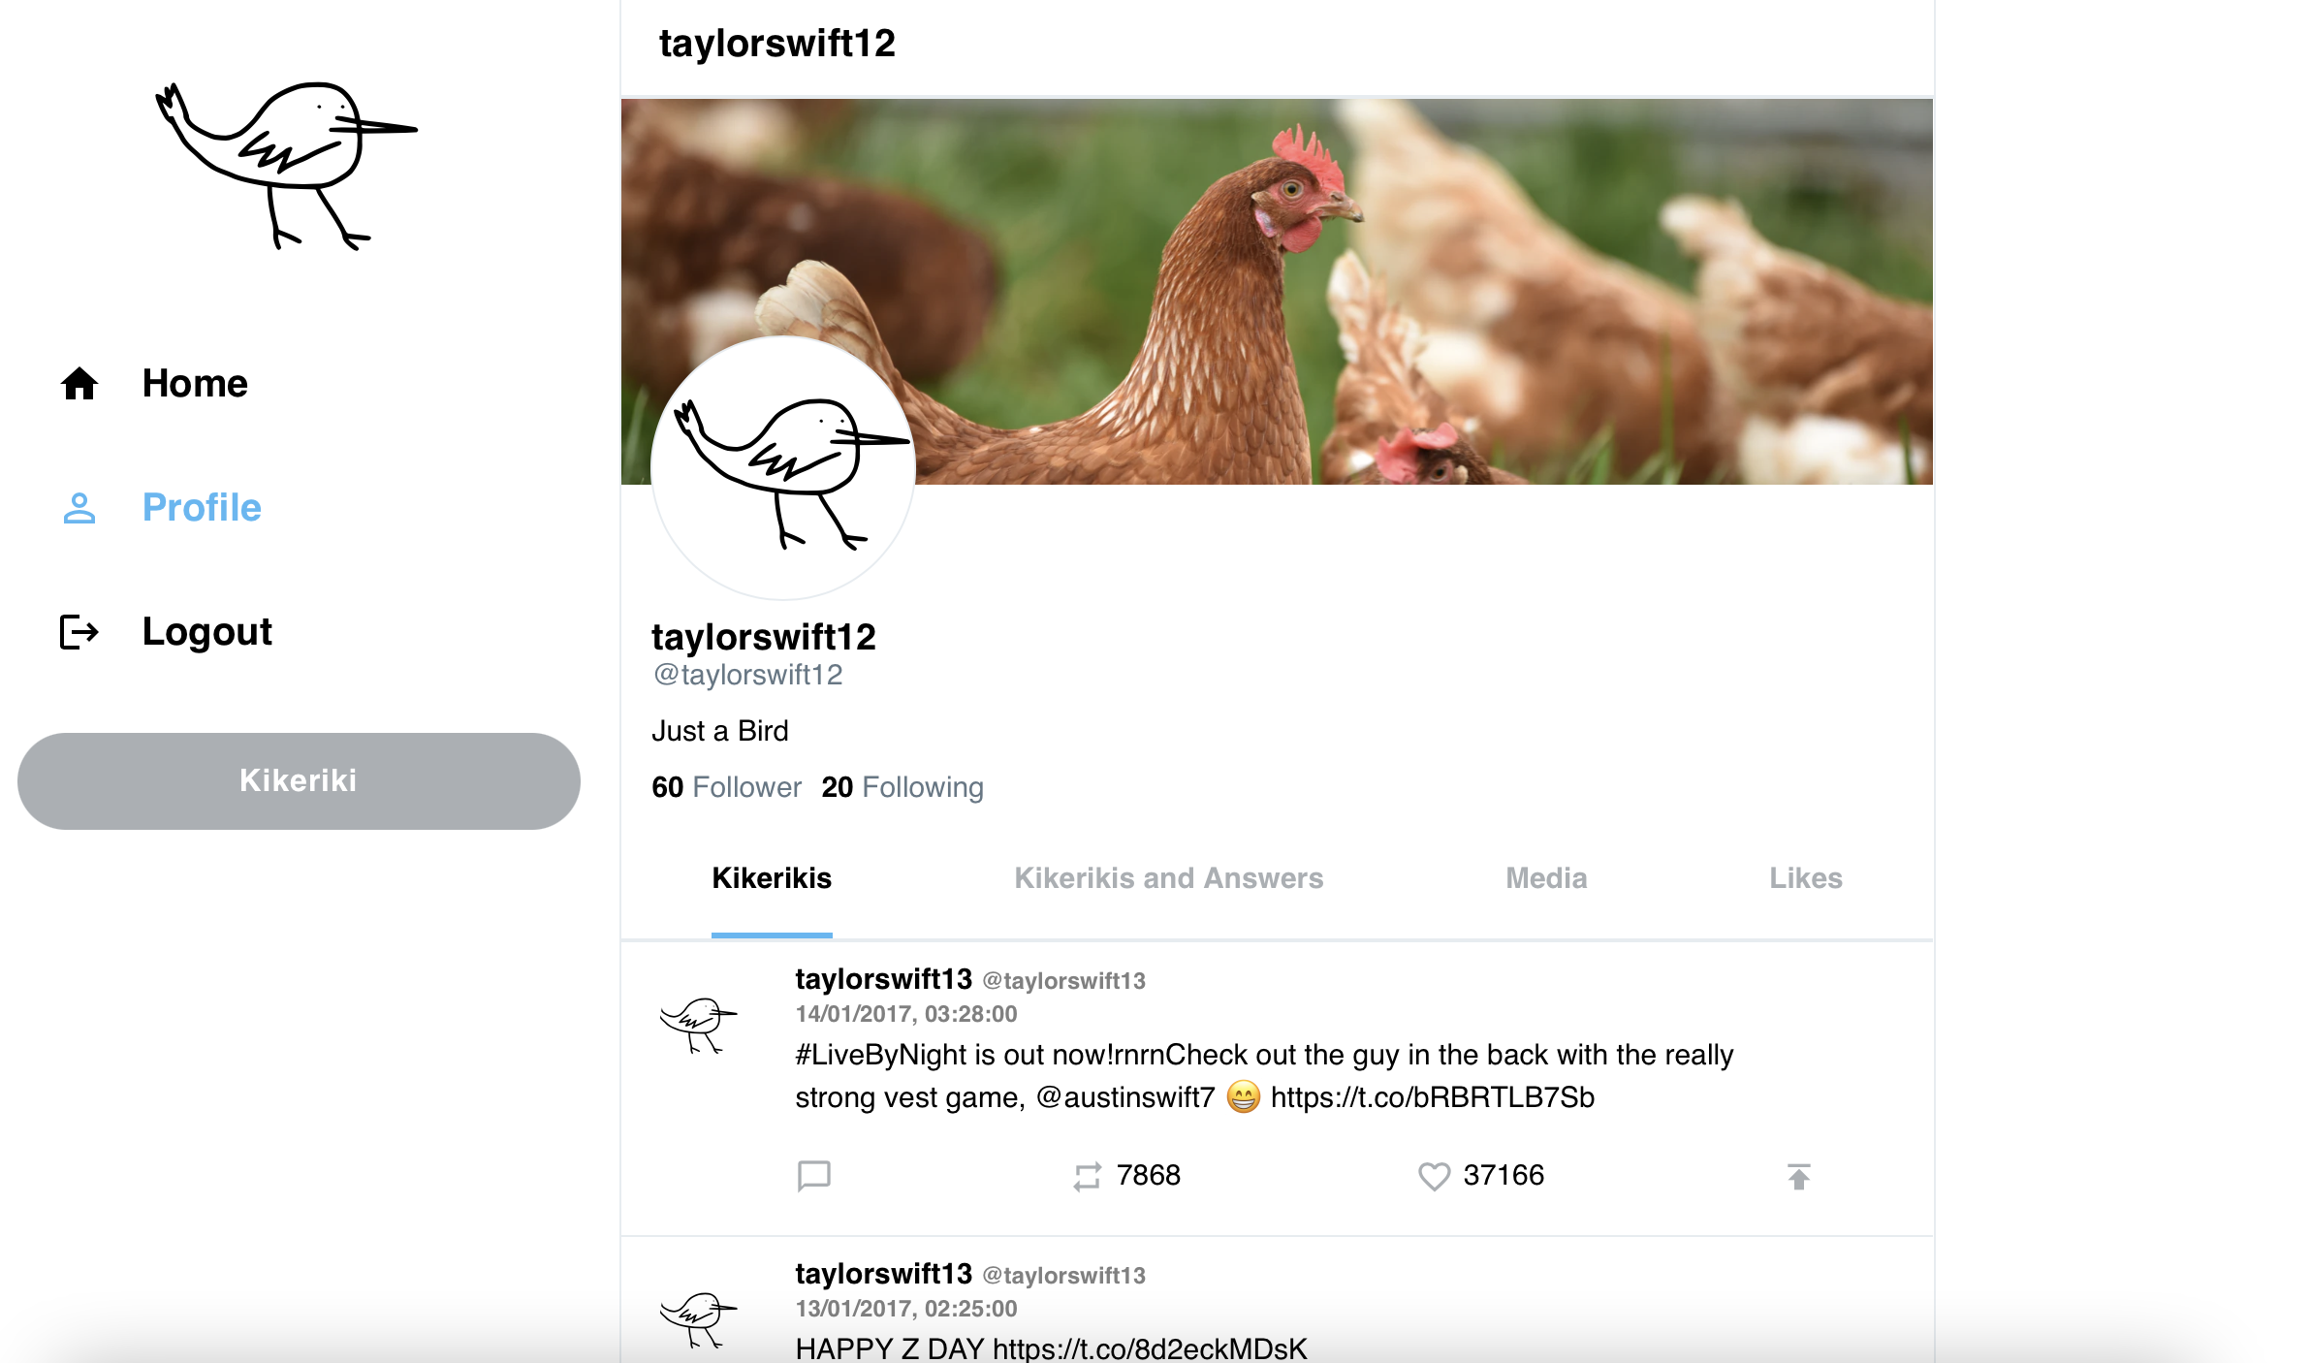Expand the Likes tab on profile
The image size is (2311, 1363).
1805,878
